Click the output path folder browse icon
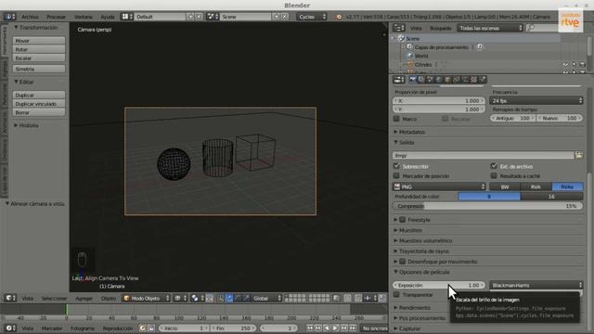594x334 pixels. (x=579, y=155)
